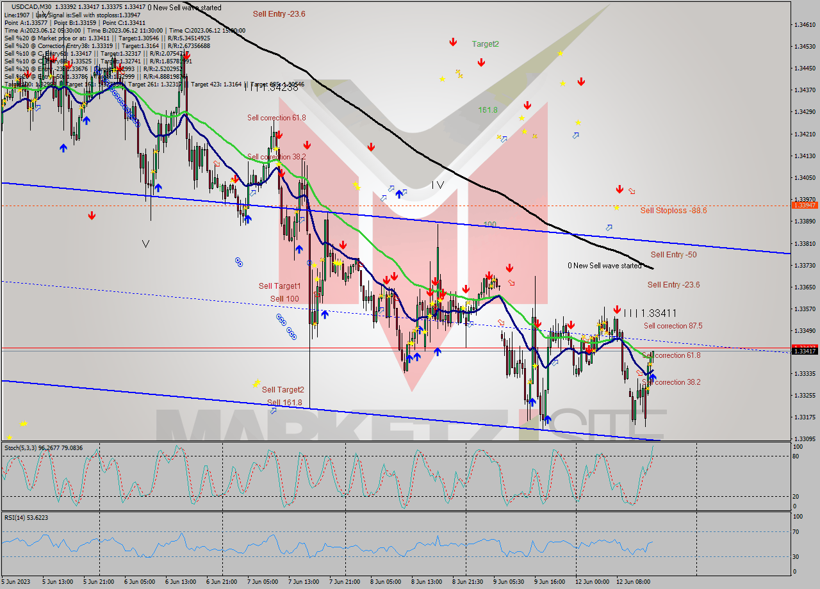Click the '7 Jun 05:00' time label
This screenshot has width=820, height=589.
click(261, 582)
